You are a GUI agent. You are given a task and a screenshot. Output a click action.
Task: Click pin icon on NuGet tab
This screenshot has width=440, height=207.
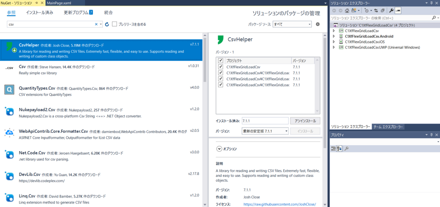(x=37, y=2)
